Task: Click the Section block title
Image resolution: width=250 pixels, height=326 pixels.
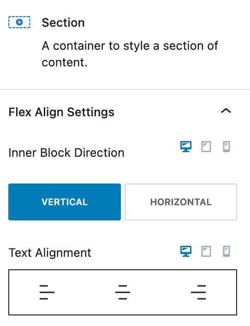Action: [x=63, y=23]
